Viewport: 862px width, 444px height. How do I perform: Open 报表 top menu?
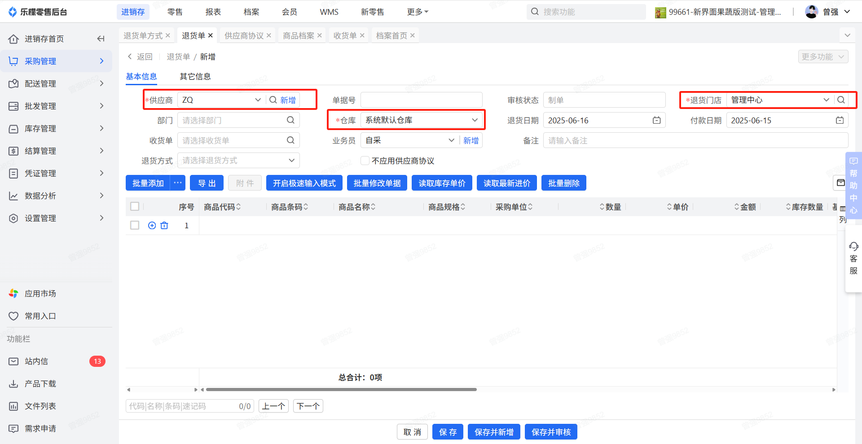(x=213, y=12)
